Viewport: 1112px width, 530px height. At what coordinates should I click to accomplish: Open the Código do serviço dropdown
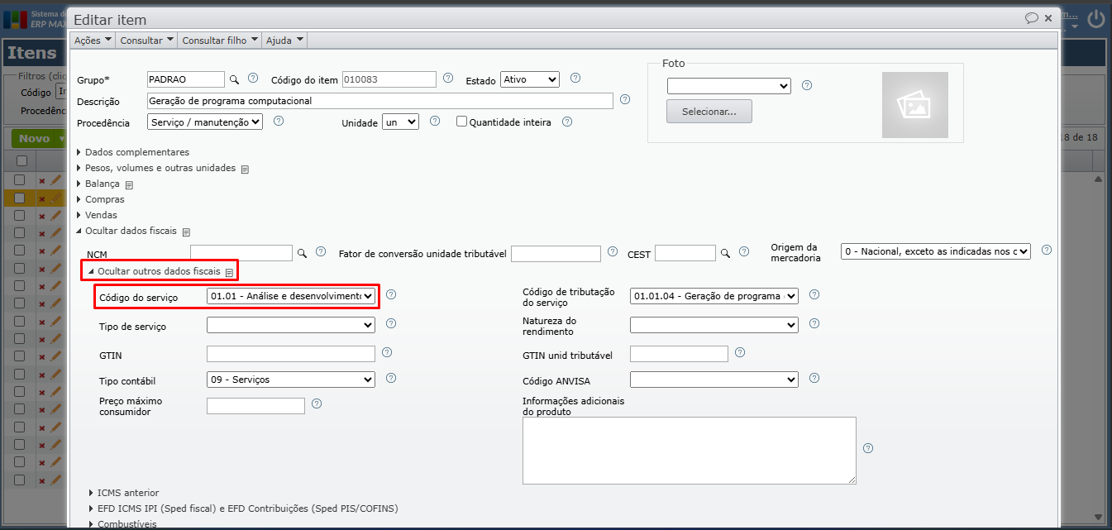pyautogui.click(x=291, y=296)
